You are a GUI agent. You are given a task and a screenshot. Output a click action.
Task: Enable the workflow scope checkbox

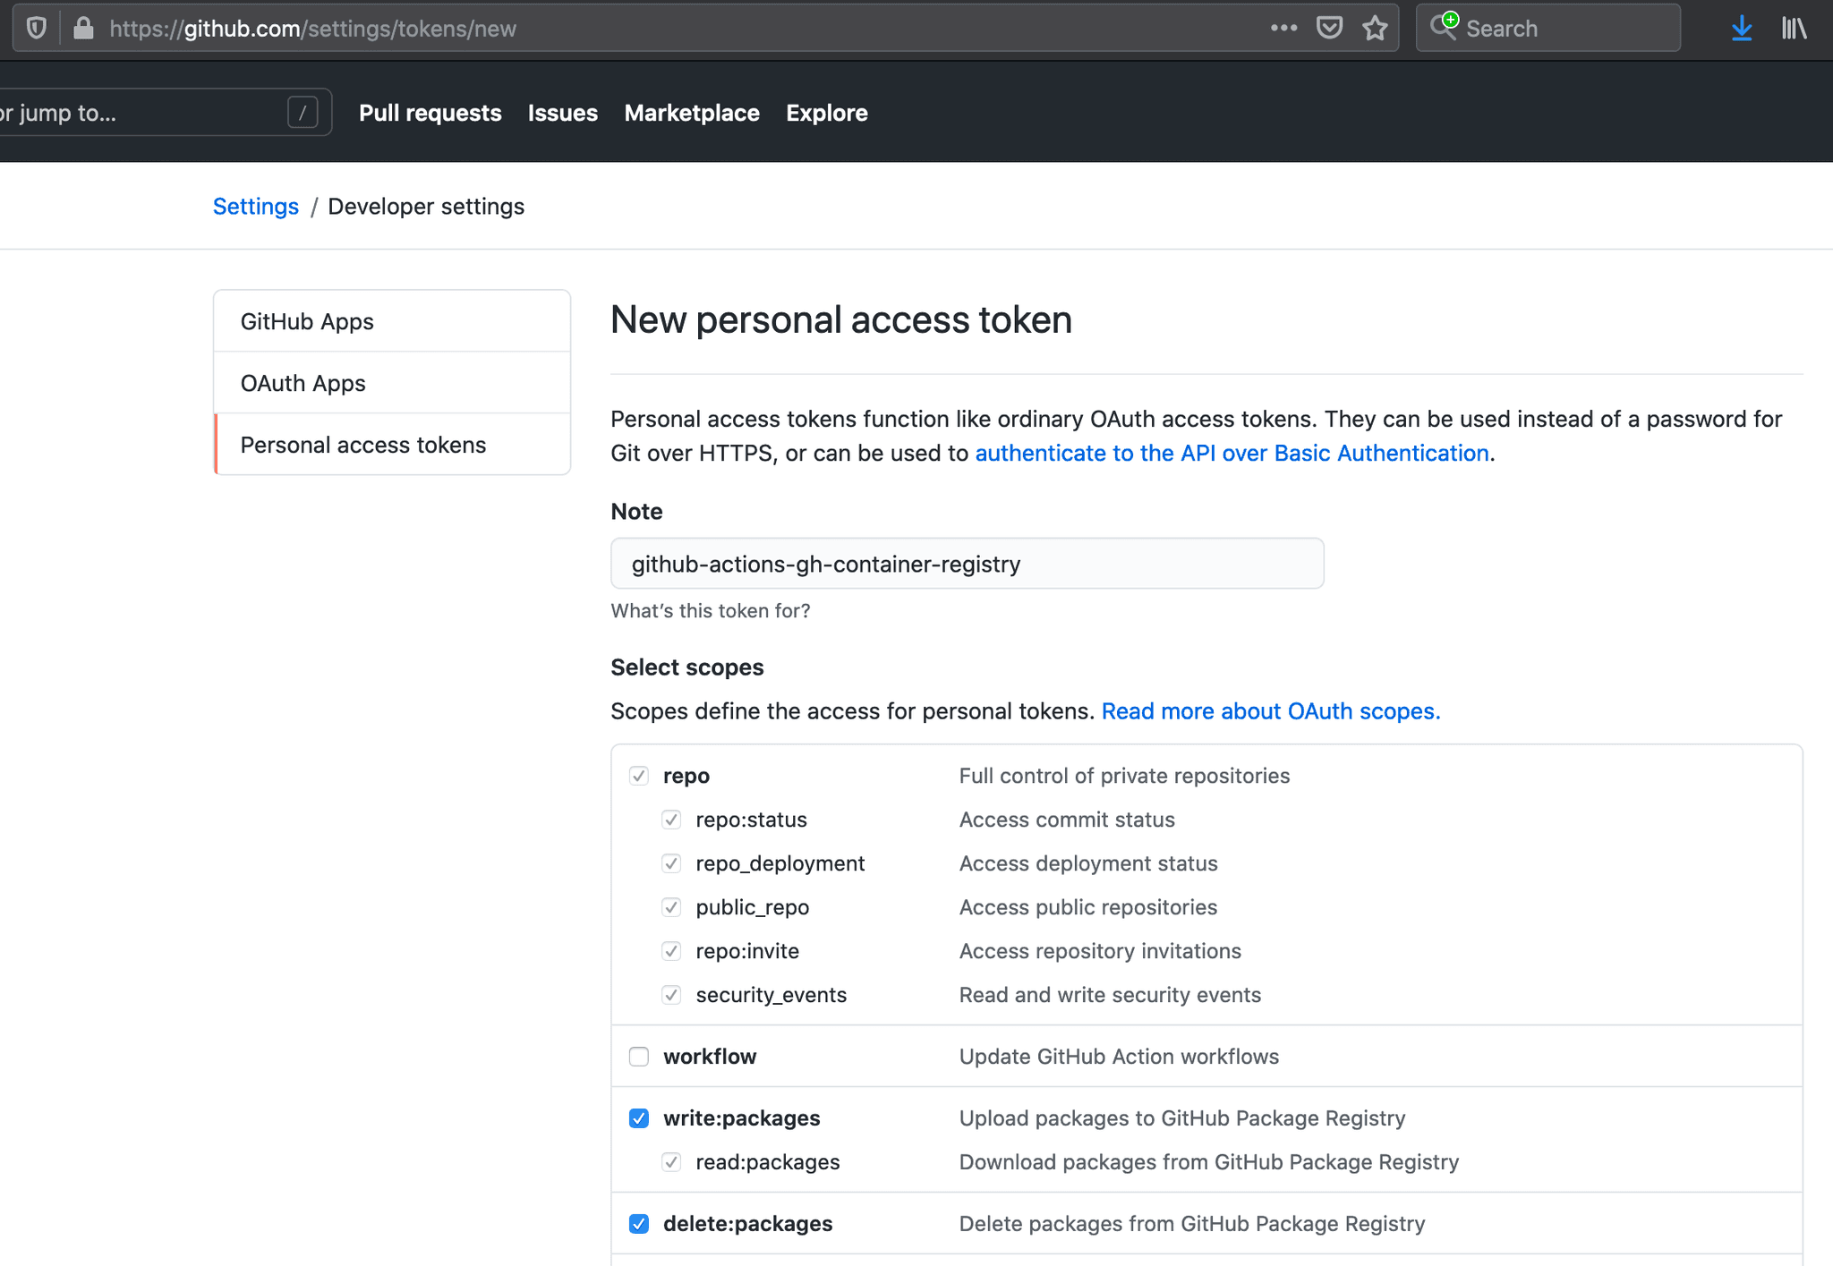[639, 1057]
